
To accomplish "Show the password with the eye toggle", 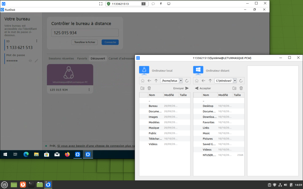I will 30,61.
